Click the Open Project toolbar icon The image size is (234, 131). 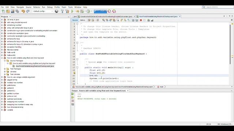pyautogui.click(x=12, y=11)
